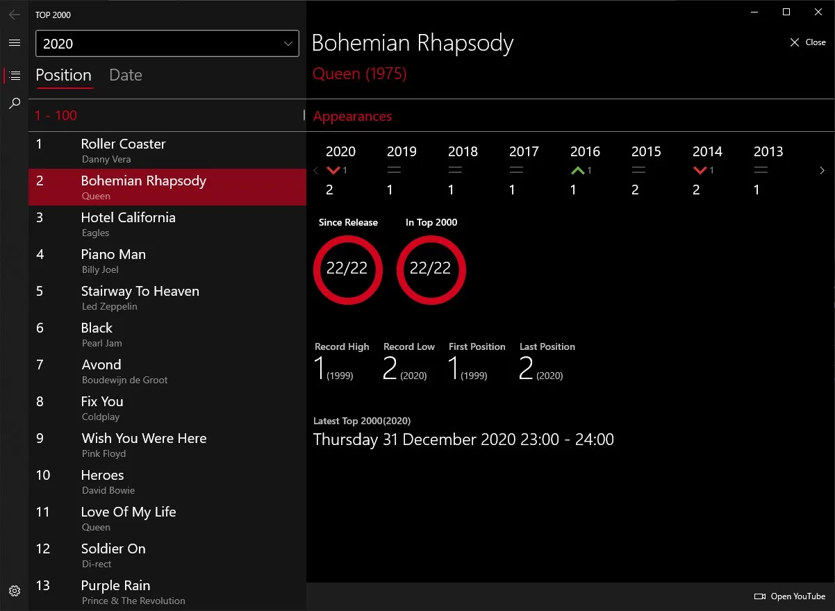Viewport: 835px width, 611px height.
Task: Select Bohemian Rhapsody list row
Action: 167,187
